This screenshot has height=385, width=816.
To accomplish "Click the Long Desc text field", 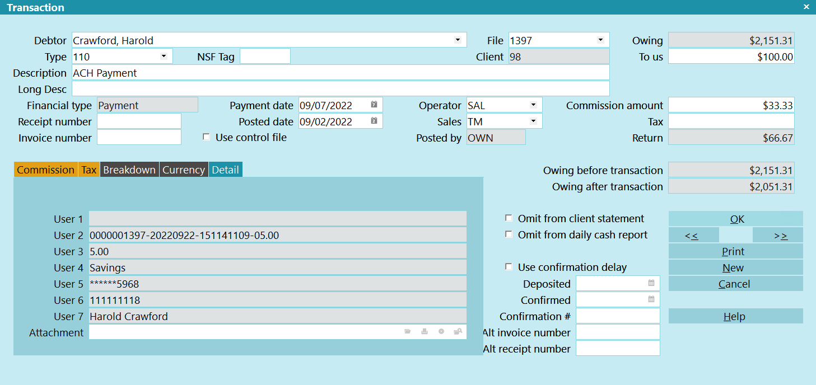I will (340, 88).
